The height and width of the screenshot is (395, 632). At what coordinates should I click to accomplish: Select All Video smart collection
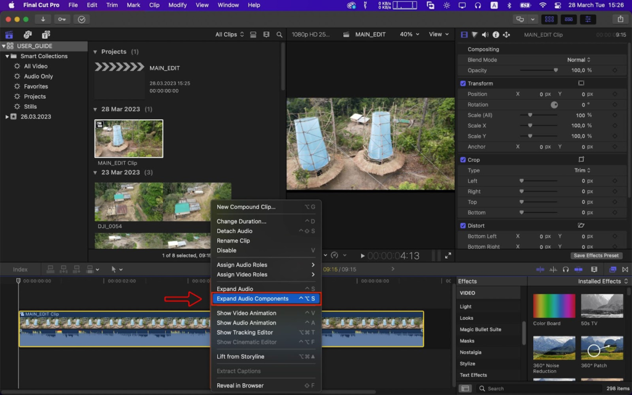click(35, 66)
